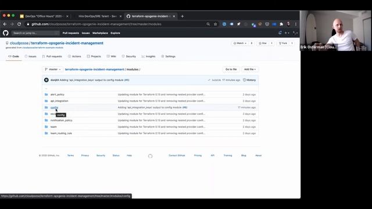Open the api_integration folder

59,101
